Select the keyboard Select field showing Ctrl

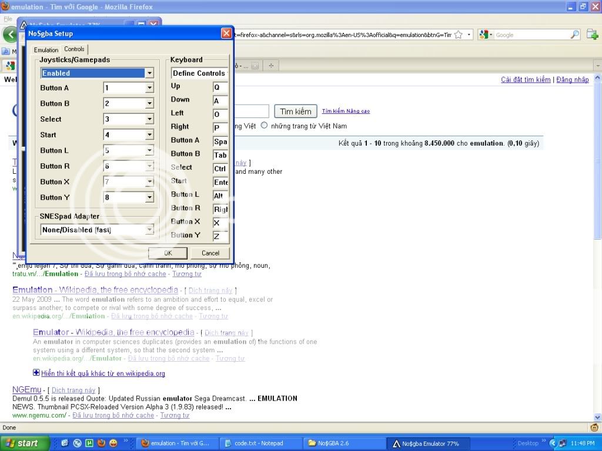point(220,169)
